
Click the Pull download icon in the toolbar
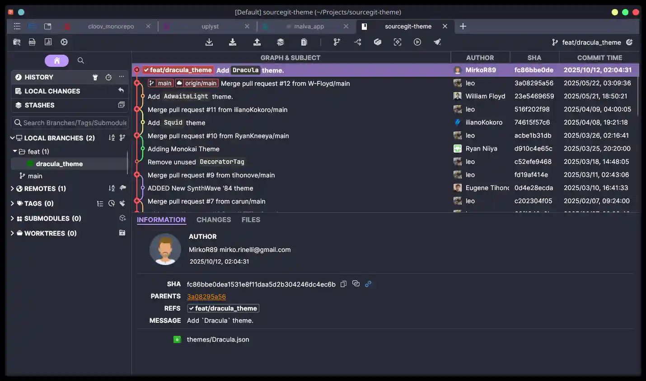(233, 42)
